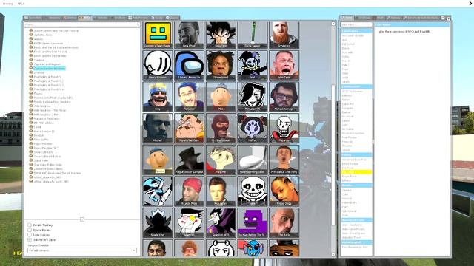Switch to the Post Process tab
Viewport: 474px width, 266px height.
(138, 18)
